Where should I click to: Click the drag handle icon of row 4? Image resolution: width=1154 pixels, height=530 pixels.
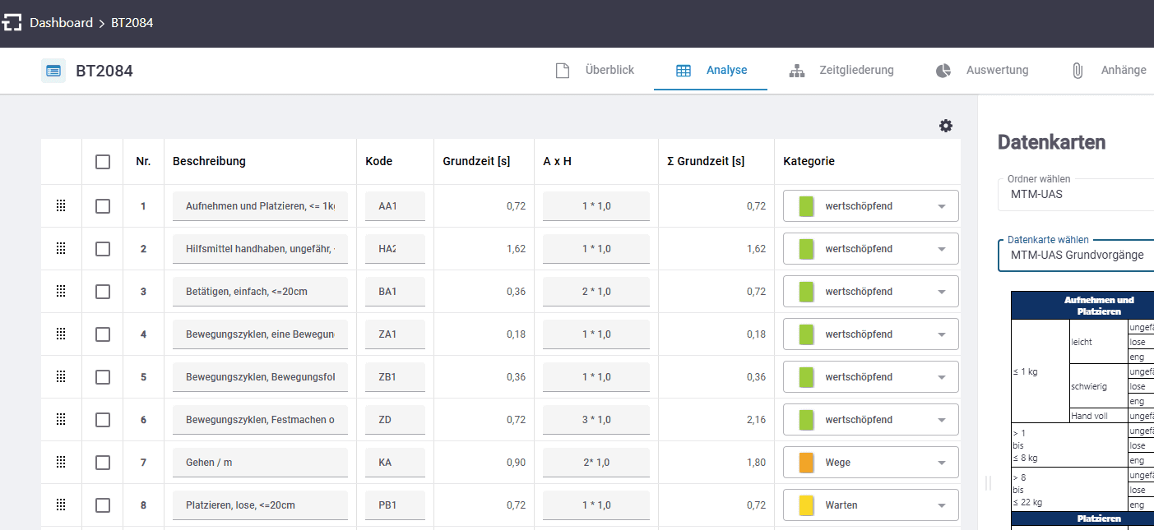(x=61, y=334)
